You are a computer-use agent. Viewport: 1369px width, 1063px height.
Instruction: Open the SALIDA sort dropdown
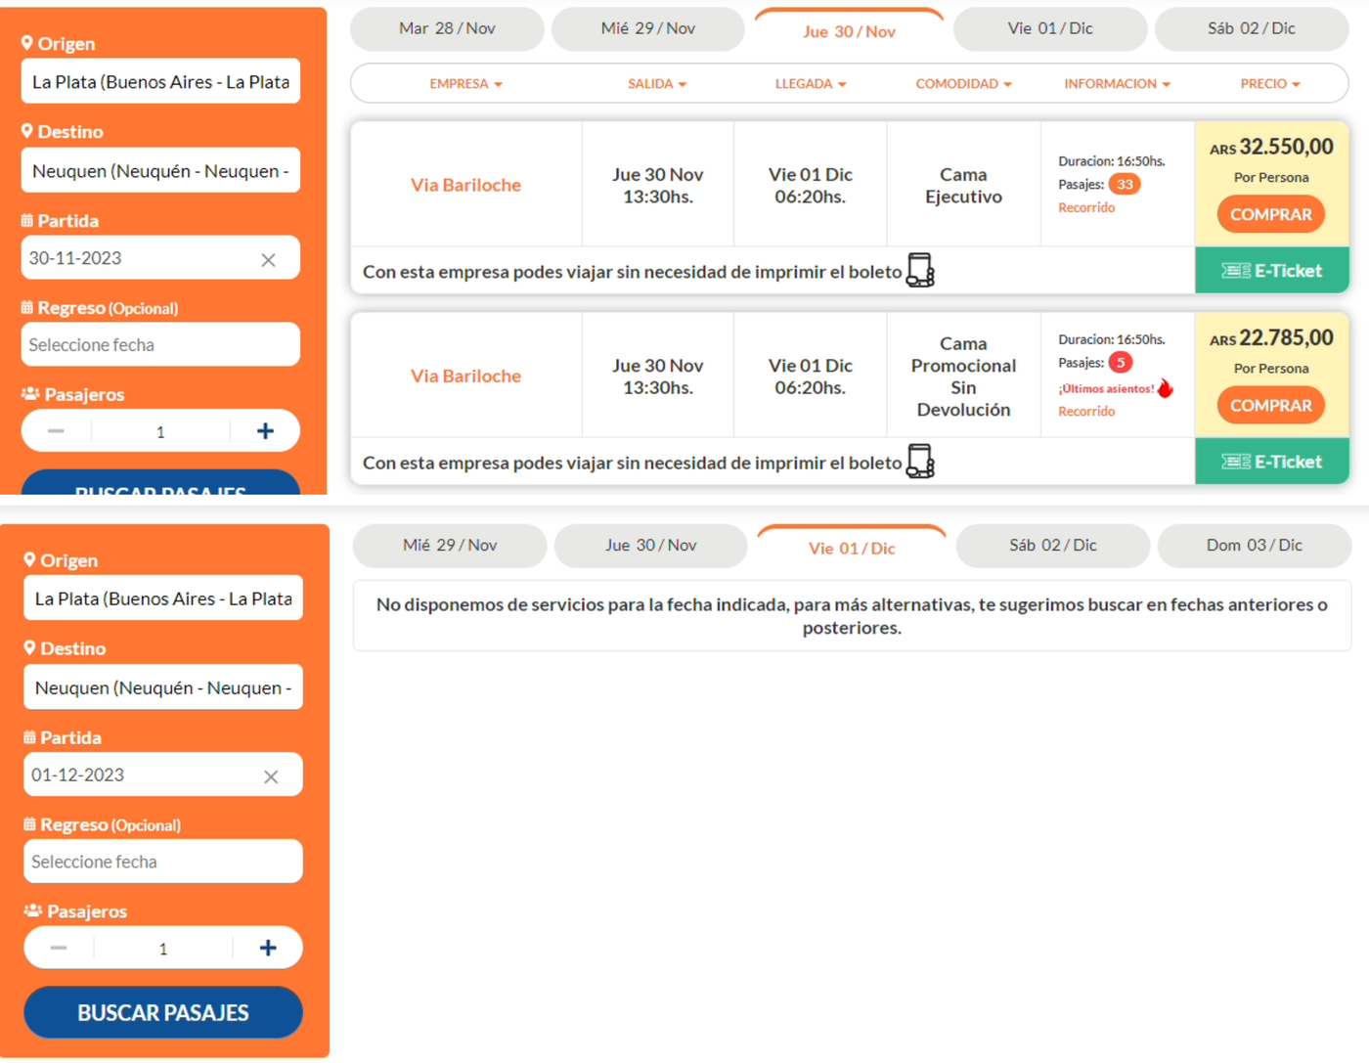click(657, 84)
